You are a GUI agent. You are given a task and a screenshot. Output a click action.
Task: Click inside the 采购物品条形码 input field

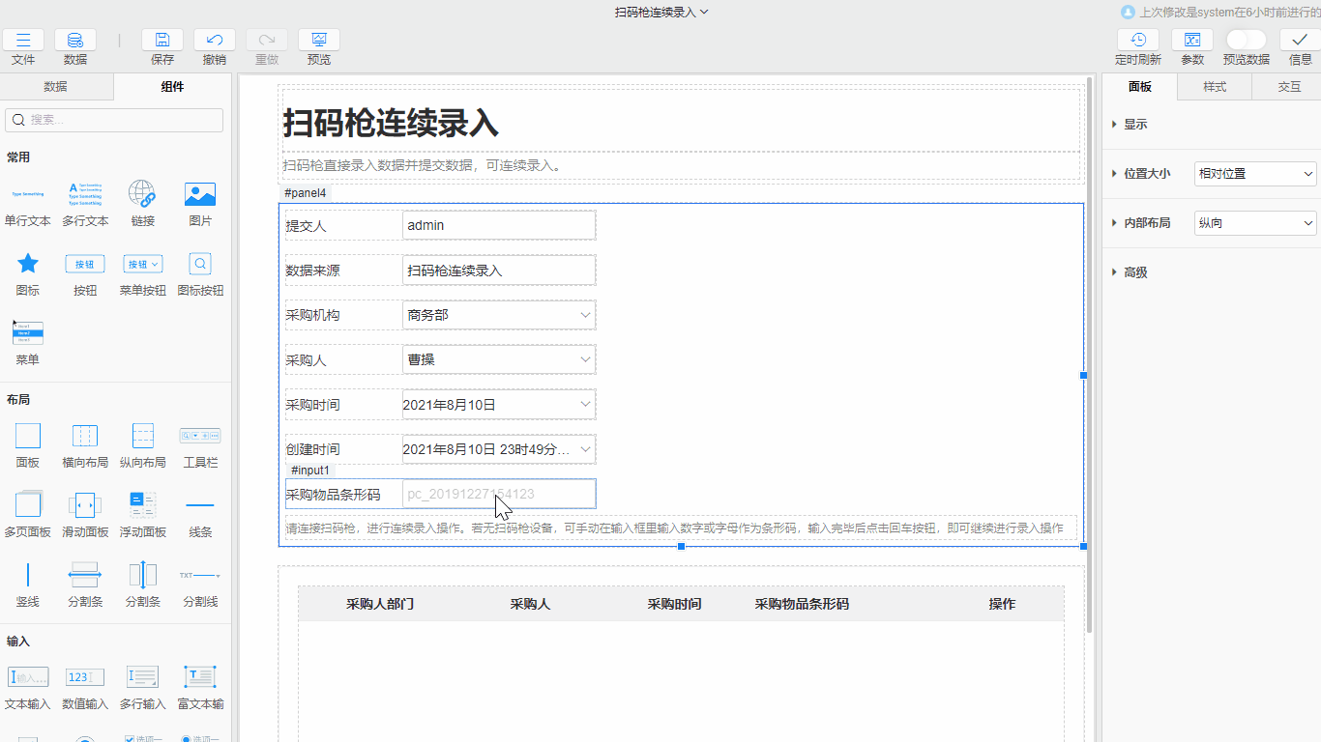(x=499, y=494)
